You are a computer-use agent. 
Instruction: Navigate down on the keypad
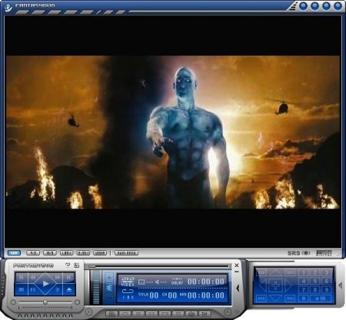275,299
